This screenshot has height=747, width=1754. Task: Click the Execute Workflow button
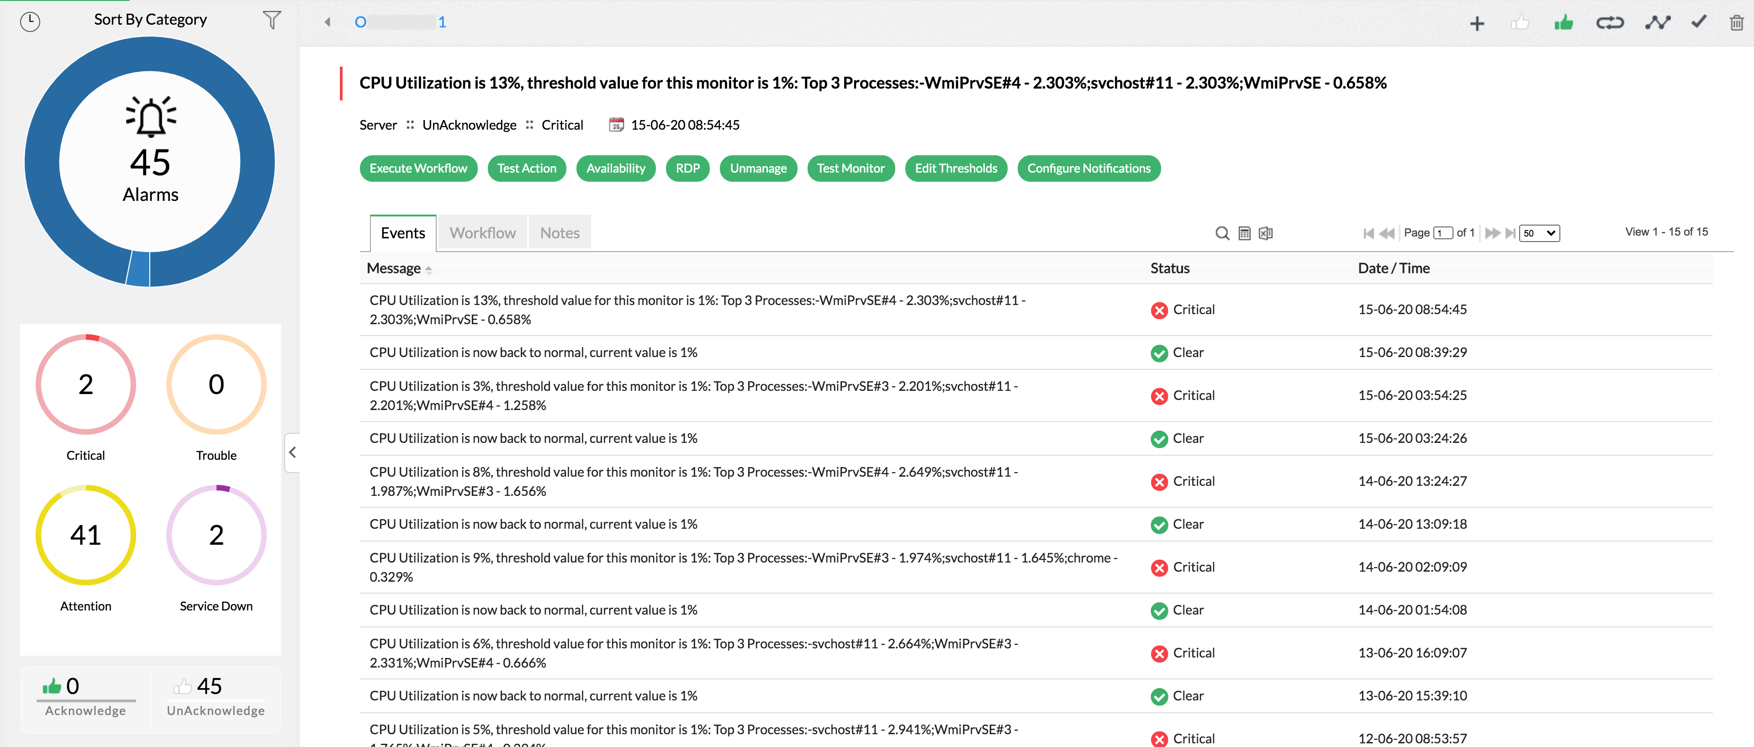point(418,168)
